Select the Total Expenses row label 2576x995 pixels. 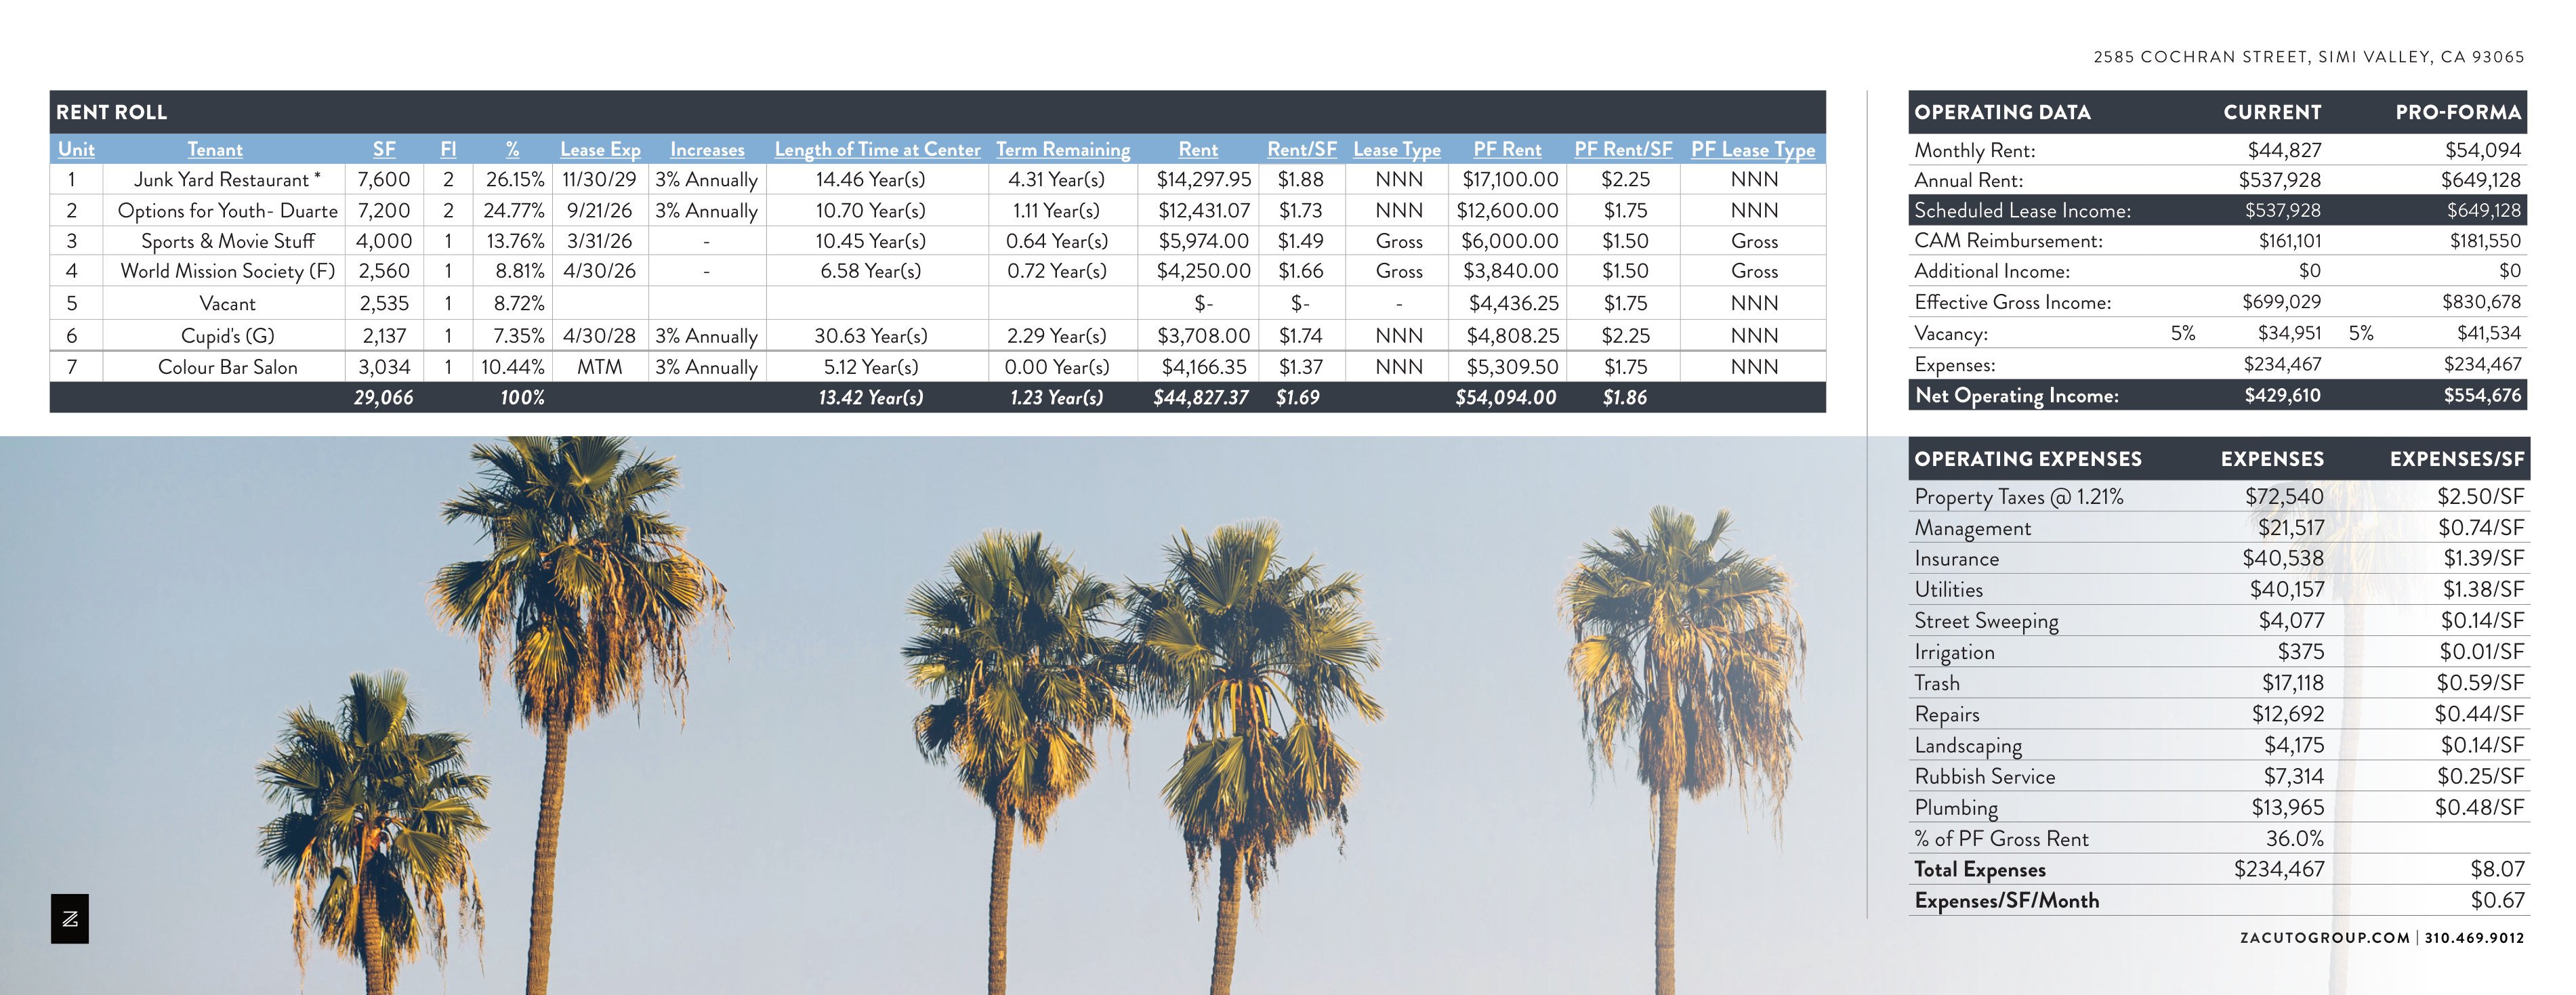(1979, 869)
